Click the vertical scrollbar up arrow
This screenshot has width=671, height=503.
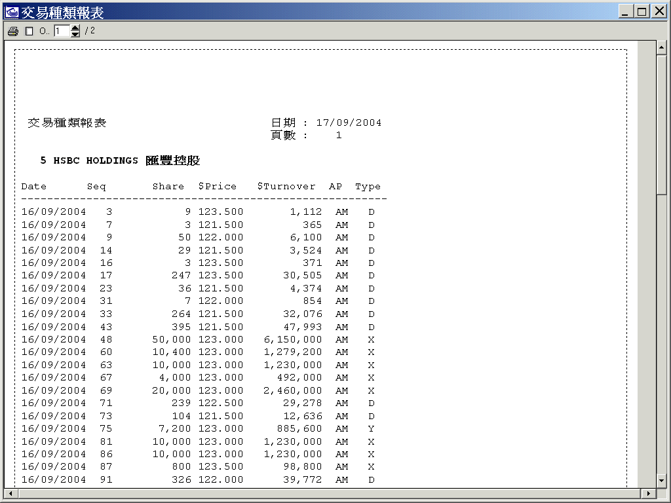click(662, 47)
